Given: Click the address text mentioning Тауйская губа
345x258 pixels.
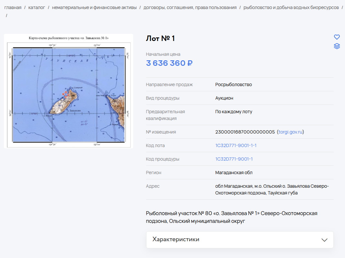Looking at the screenshot, I should 272,190.
